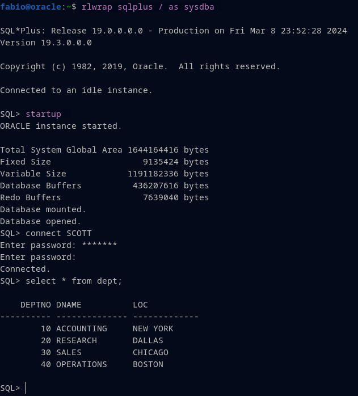Click the 'startup' command text
The width and height of the screenshot is (358, 396).
point(43,114)
